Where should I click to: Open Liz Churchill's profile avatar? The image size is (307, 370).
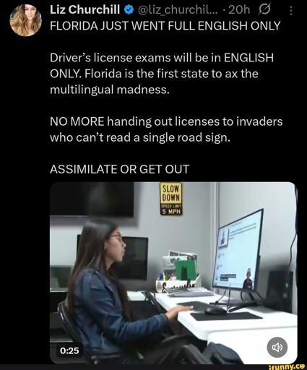[25, 20]
